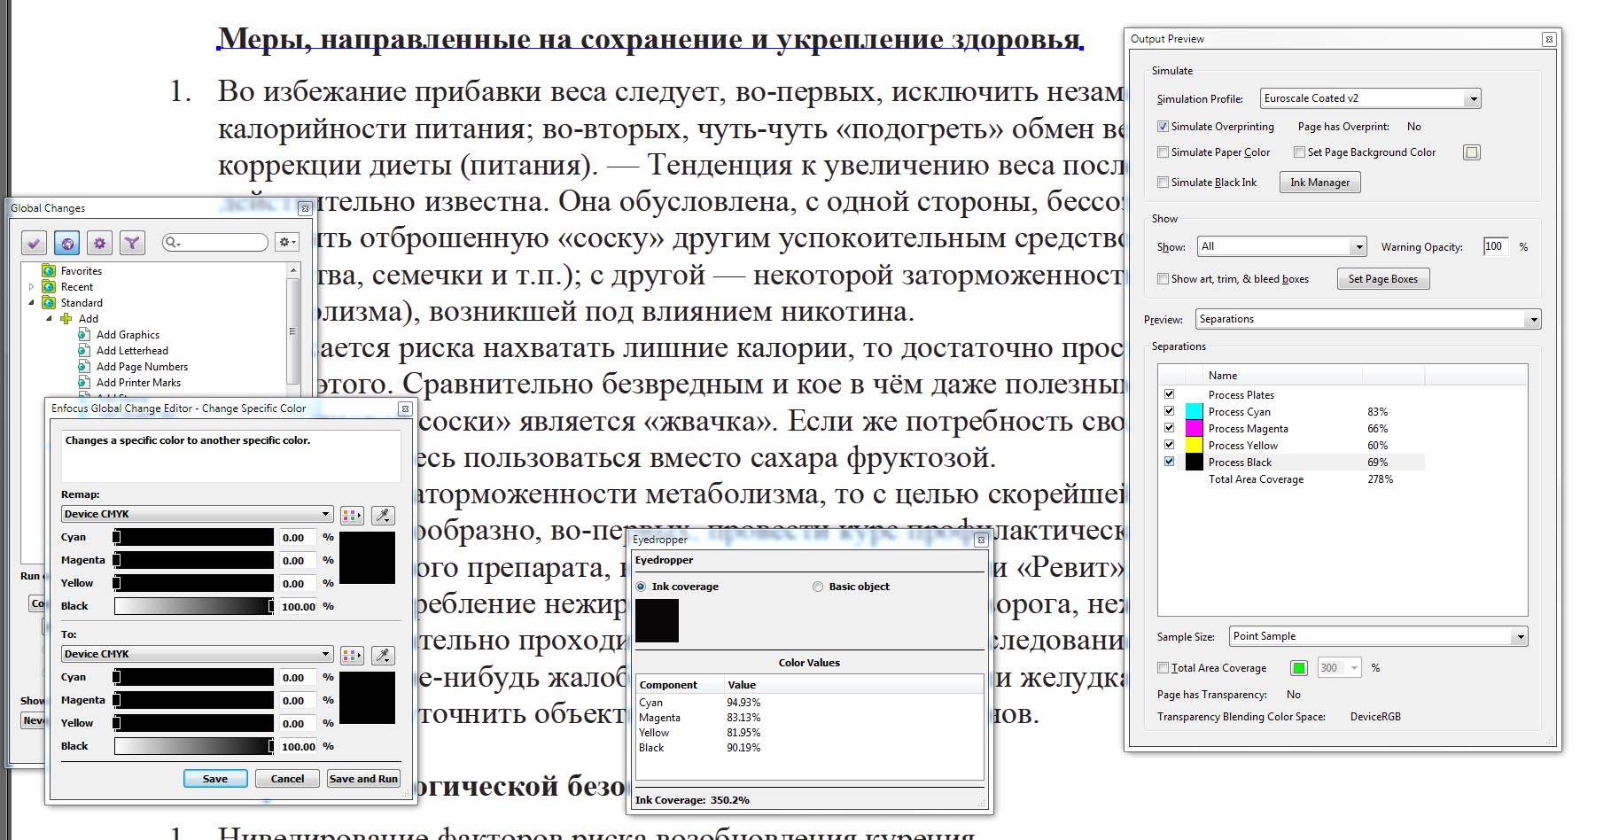Enable Simulate Paper Color checkbox
Screen dimensions: 1611x840
pyautogui.click(x=1163, y=152)
